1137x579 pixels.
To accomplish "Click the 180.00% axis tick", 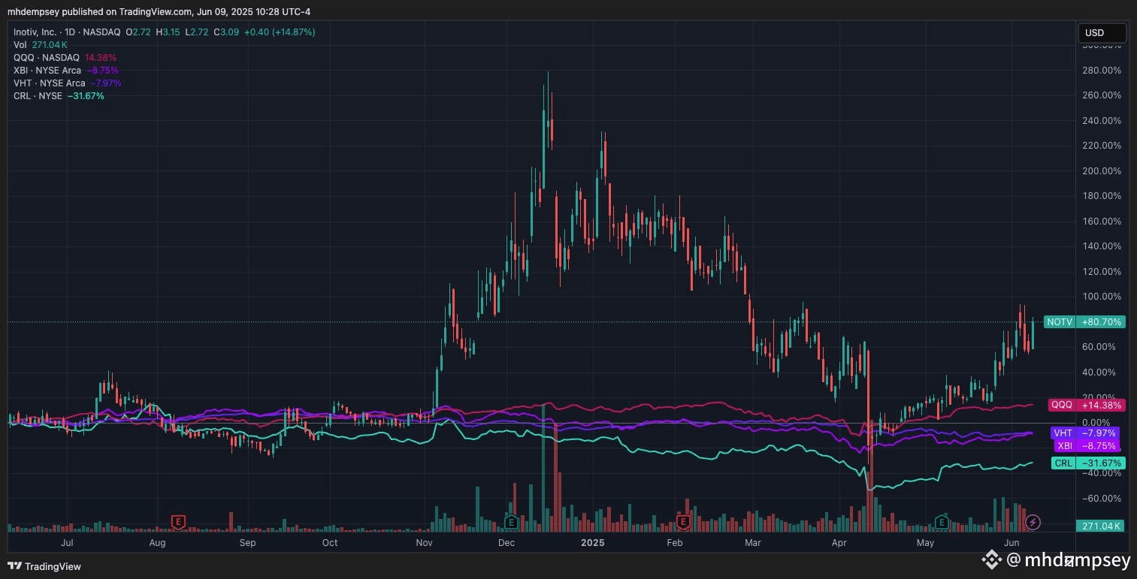I will [1102, 196].
